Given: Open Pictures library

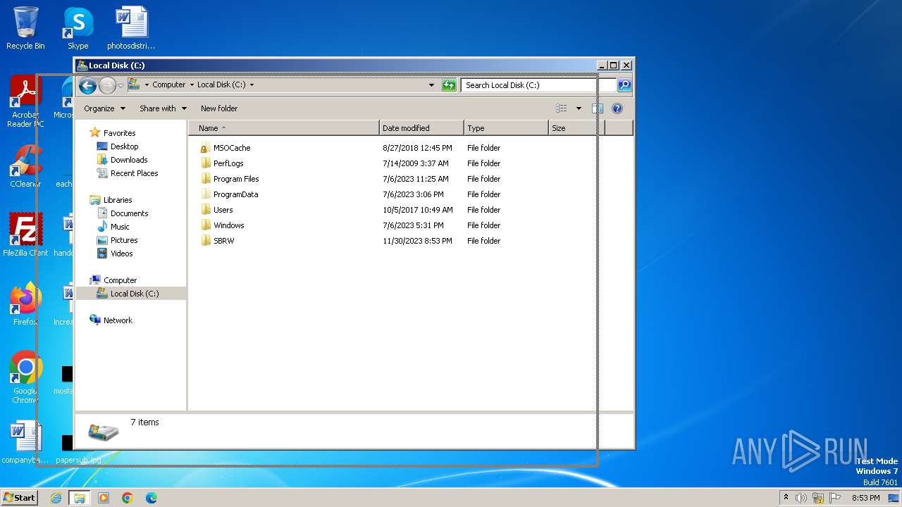Looking at the screenshot, I should tap(123, 240).
